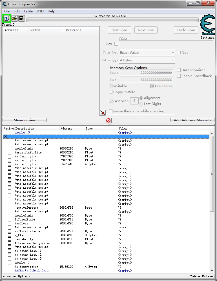Click the red clear address list icon
The height and width of the screenshot is (281, 217).
(108, 121)
